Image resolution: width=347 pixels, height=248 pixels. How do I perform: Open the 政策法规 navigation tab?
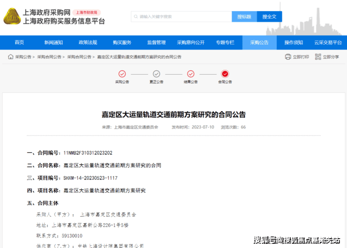tap(88, 42)
